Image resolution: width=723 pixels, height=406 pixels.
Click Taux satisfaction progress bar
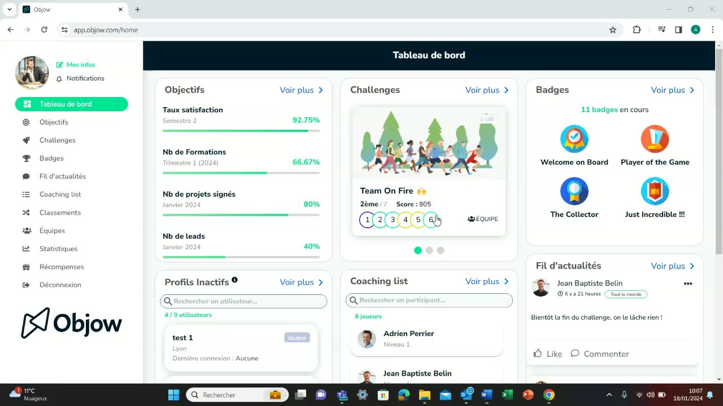[241, 131]
